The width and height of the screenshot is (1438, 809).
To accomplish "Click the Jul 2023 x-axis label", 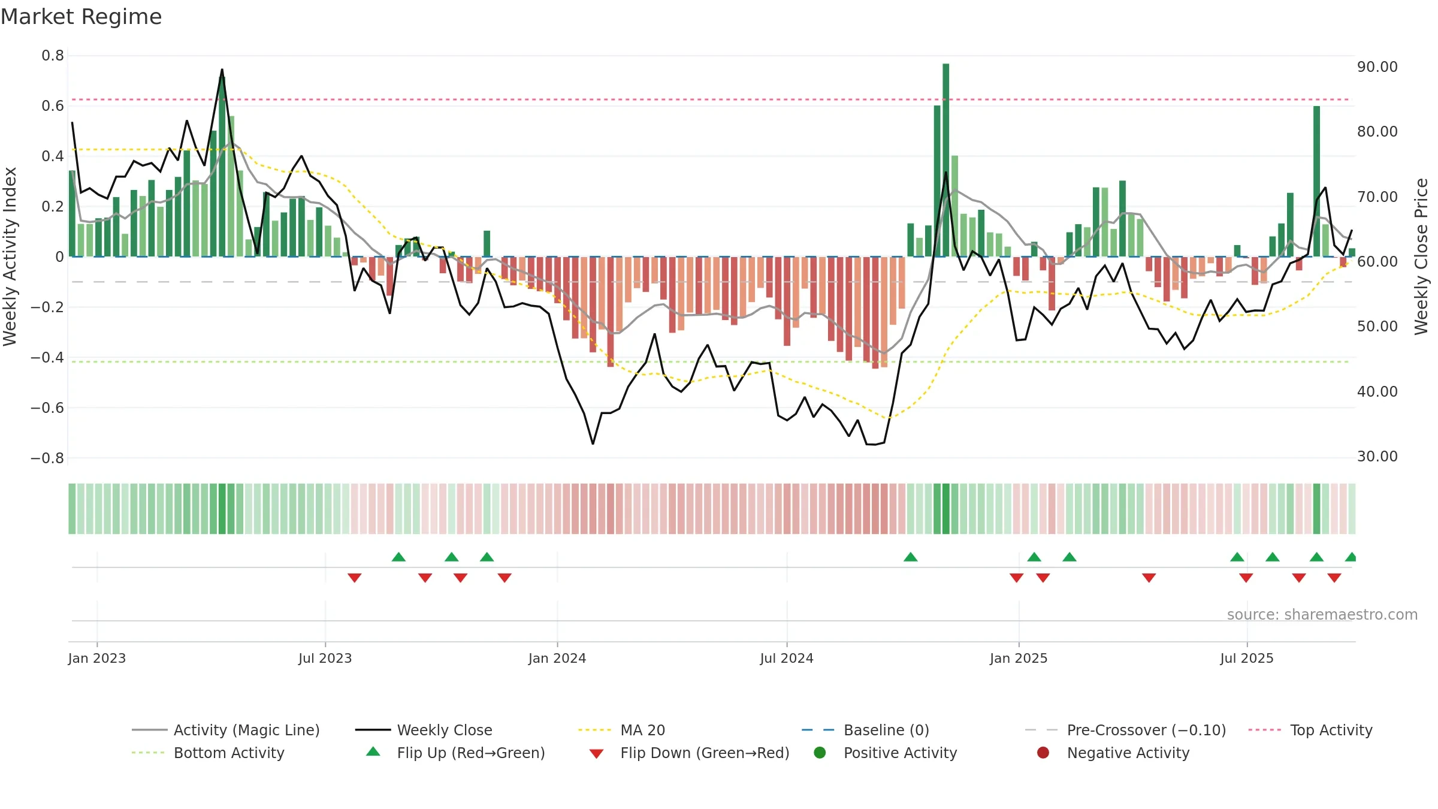I will tap(325, 658).
